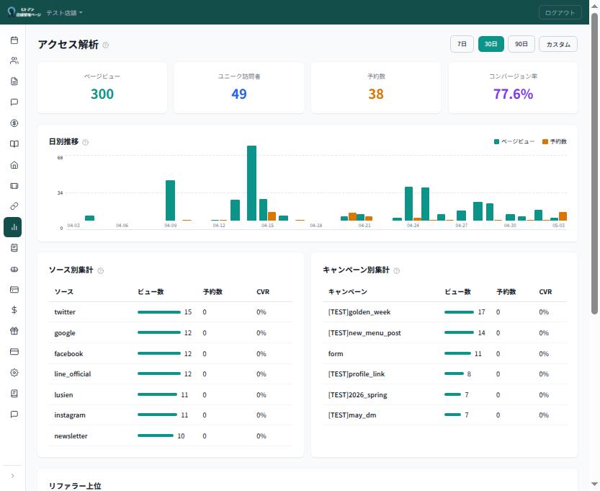600x491 pixels.
Task: Open the gift box sidebar icon
Action: (14, 331)
